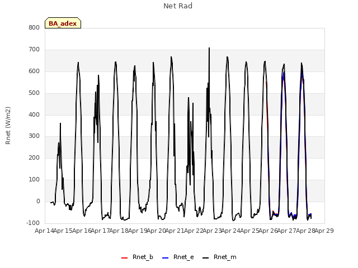Select the Apr 28 x-axis label
This screenshot has height=268, width=358.
point(305,231)
